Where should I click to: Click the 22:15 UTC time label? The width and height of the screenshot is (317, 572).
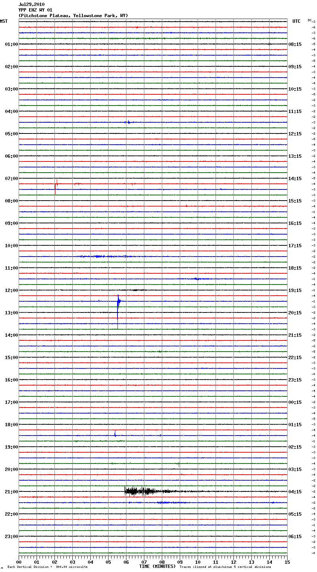295,358
